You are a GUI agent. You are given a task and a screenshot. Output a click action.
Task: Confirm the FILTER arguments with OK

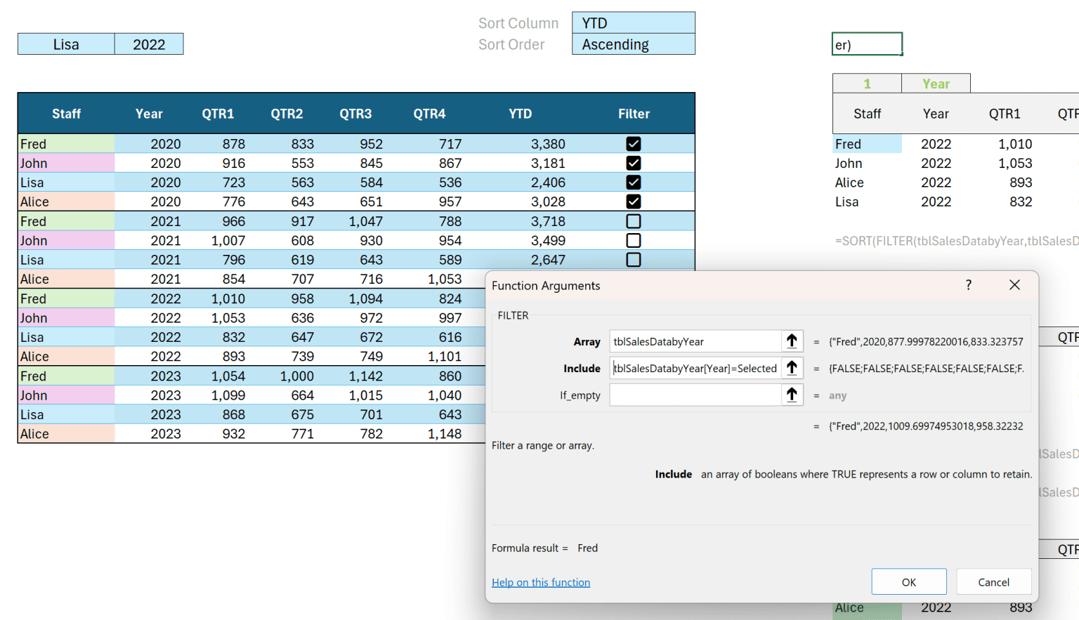(x=909, y=581)
